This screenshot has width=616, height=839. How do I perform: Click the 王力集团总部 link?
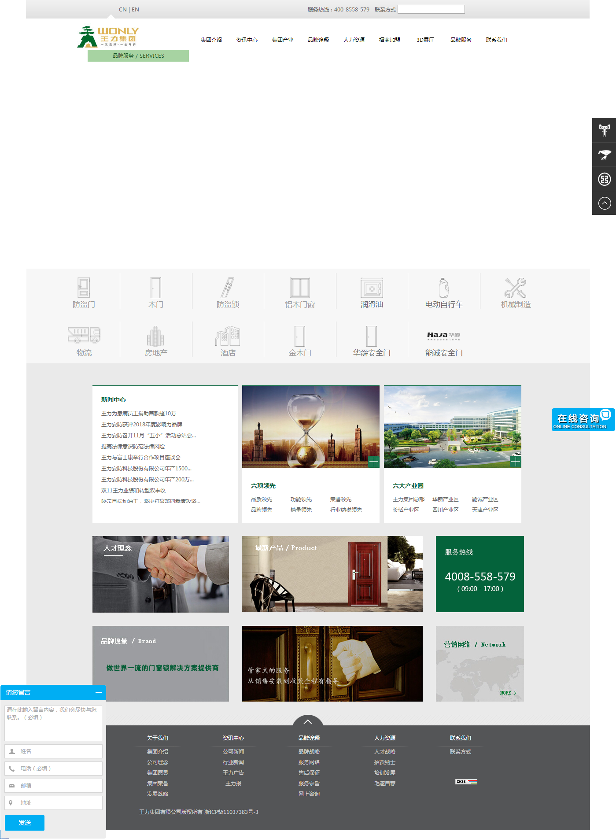409,499
